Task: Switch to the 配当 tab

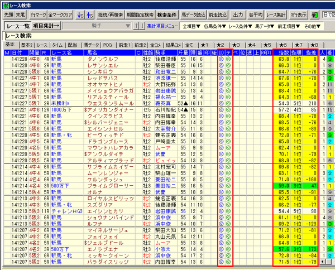Action: (73, 45)
